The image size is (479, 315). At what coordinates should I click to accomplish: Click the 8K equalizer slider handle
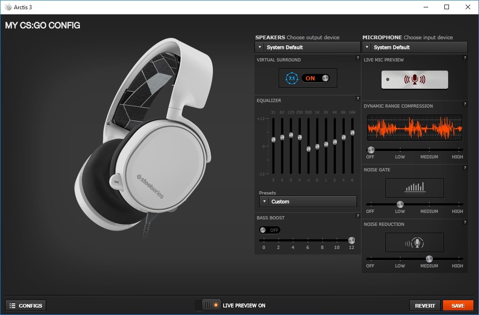tap(344, 138)
